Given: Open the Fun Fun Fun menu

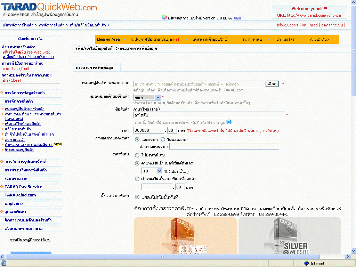Looking at the screenshot, I should tap(284, 39).
